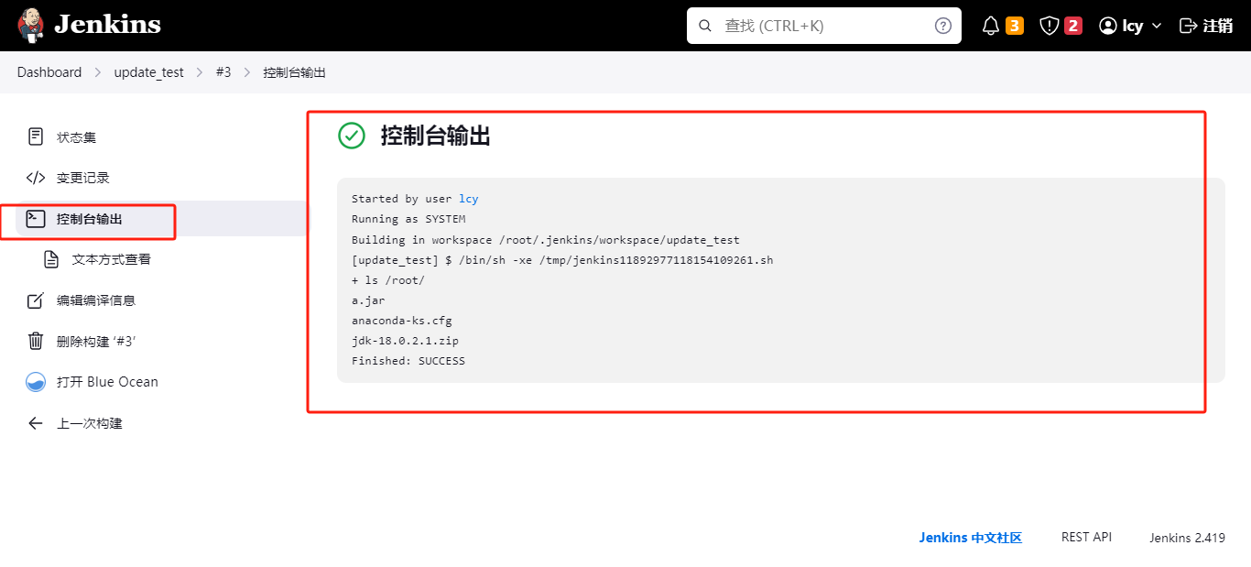Click the green success checkmark icon
This screenshot has height=567, width=1251.
click(x=352, y=136)
